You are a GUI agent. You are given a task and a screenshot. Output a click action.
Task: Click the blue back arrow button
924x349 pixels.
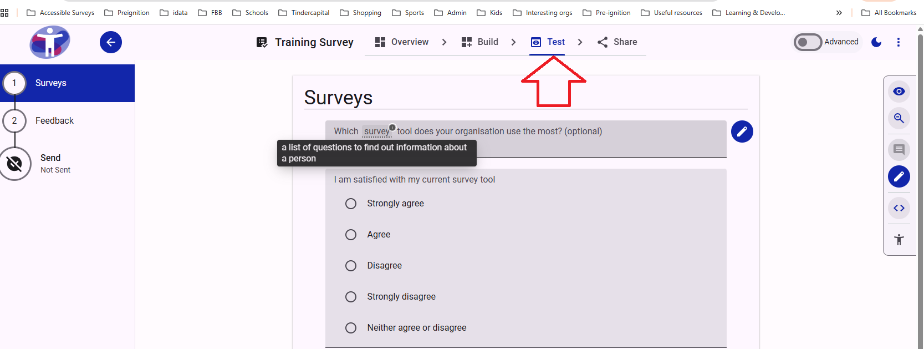[x=111, y=42]
